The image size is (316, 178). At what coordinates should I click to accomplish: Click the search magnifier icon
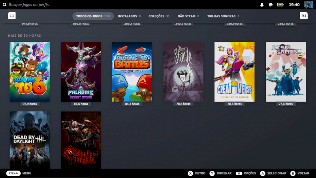[4, 4]
